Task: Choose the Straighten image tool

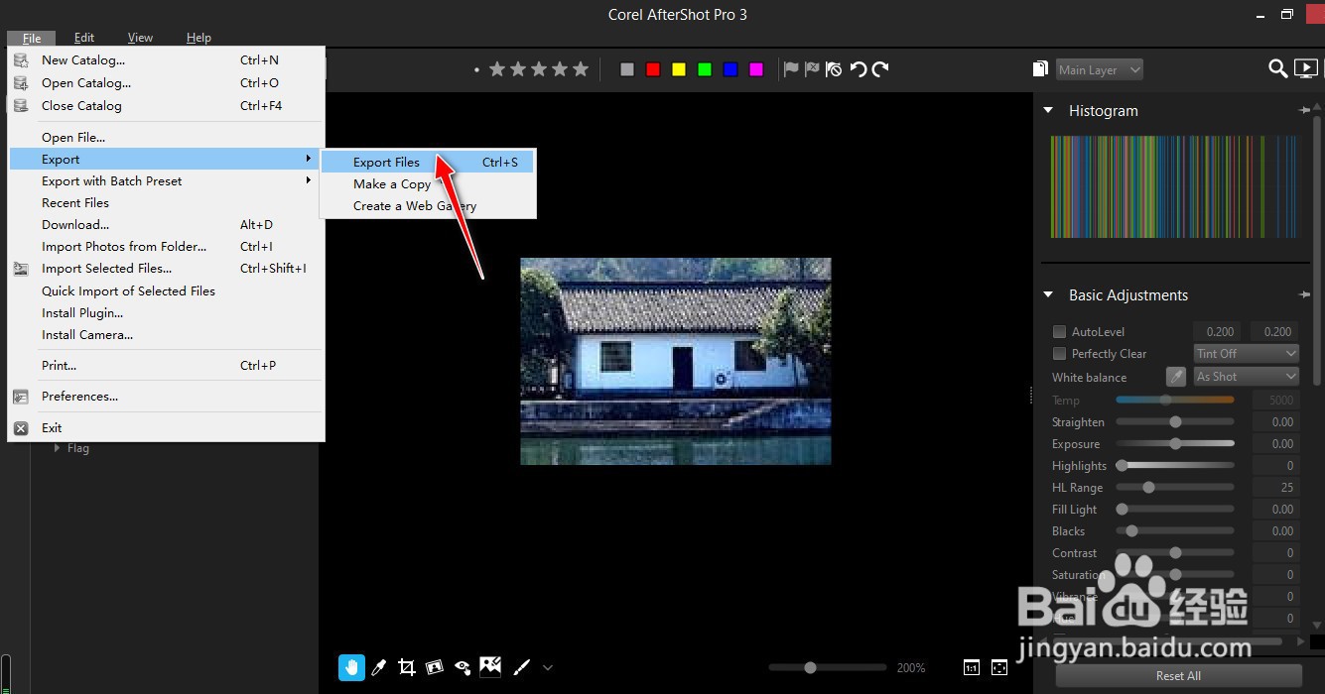Action: click(434, 667)
